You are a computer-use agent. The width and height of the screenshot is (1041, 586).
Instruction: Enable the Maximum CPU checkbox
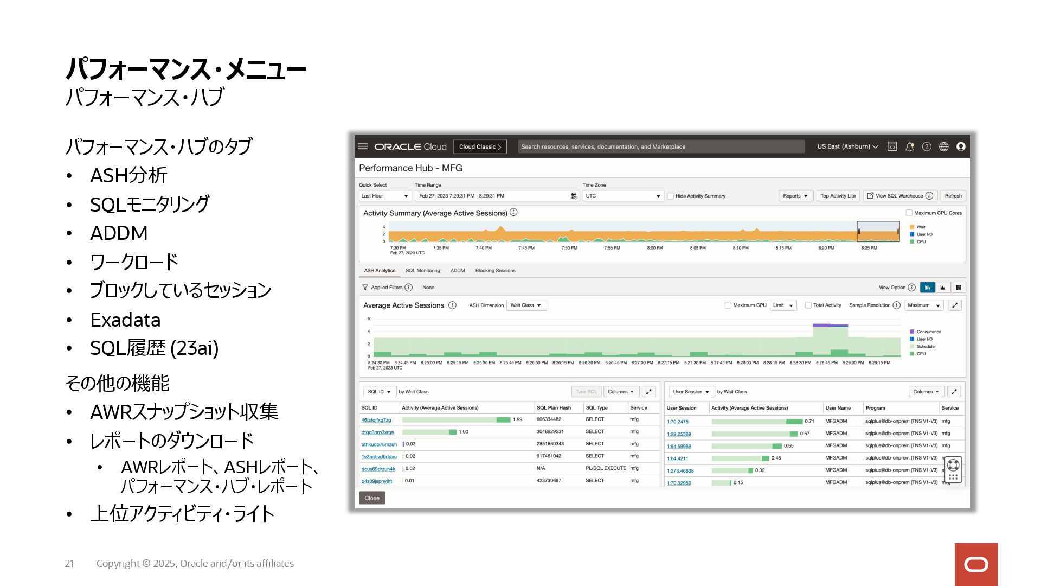point(728,305)
